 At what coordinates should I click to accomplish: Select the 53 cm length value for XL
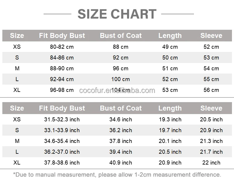click(170, 90)
